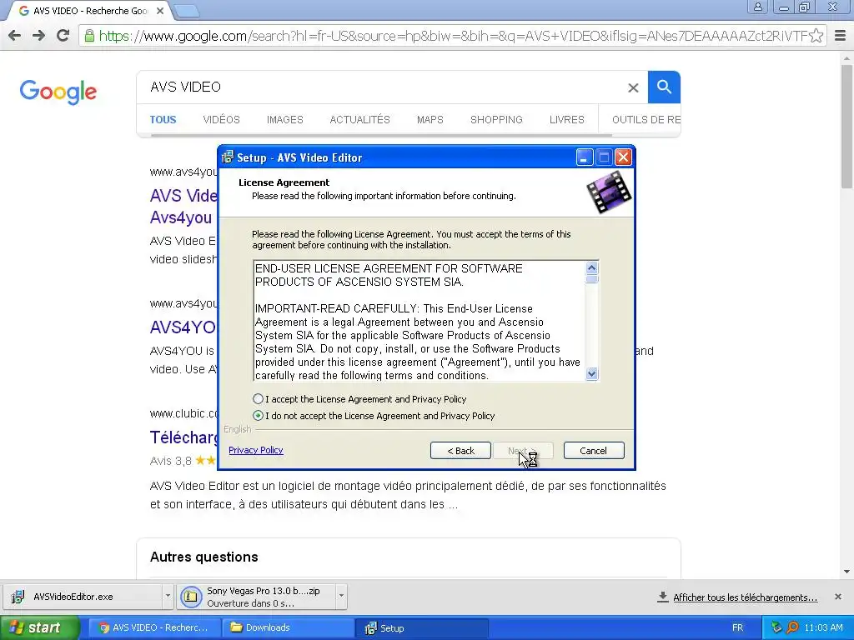
Task: Switch to LIVRES search tab
Action: [566, 120]
